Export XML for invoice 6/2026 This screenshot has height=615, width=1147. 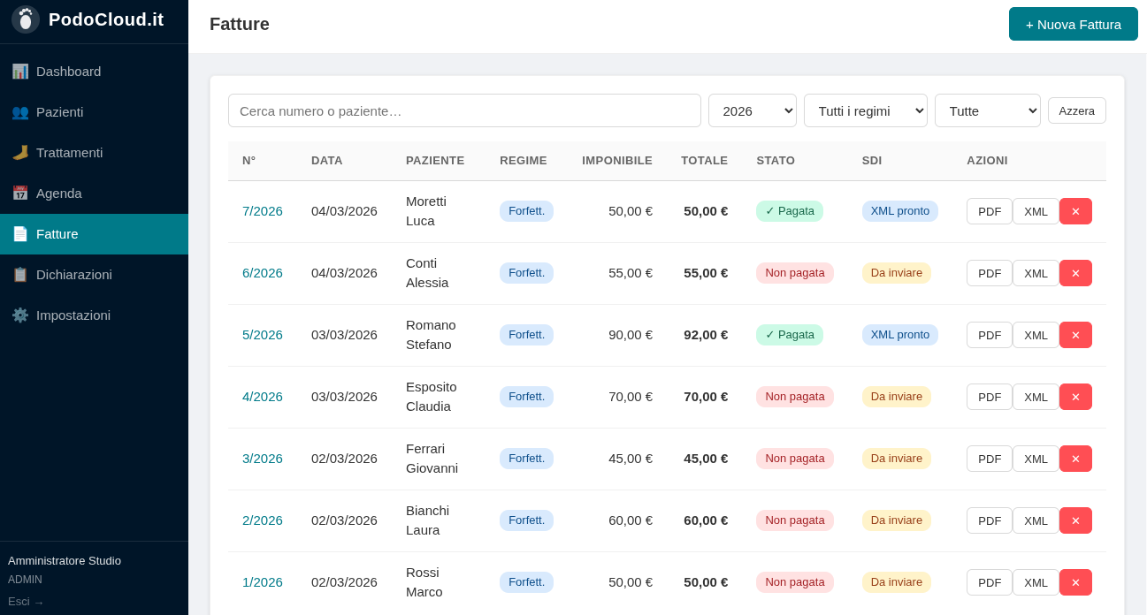[1036, 273]
